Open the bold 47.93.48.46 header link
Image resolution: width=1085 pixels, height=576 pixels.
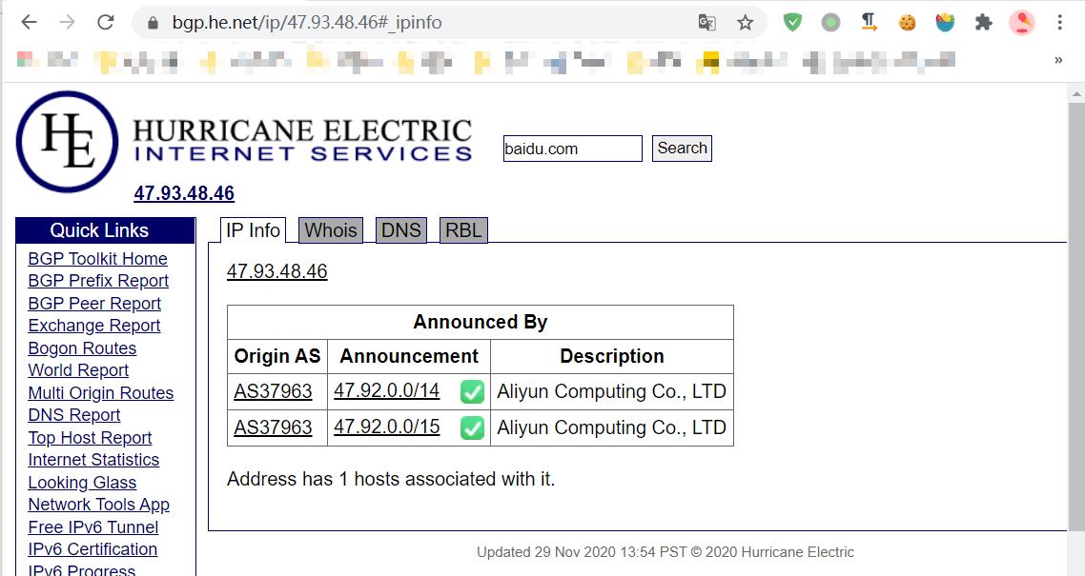pyautogui.click(x=184, y=193)
